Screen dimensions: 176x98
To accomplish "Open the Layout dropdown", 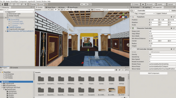I will pos(171,4).
